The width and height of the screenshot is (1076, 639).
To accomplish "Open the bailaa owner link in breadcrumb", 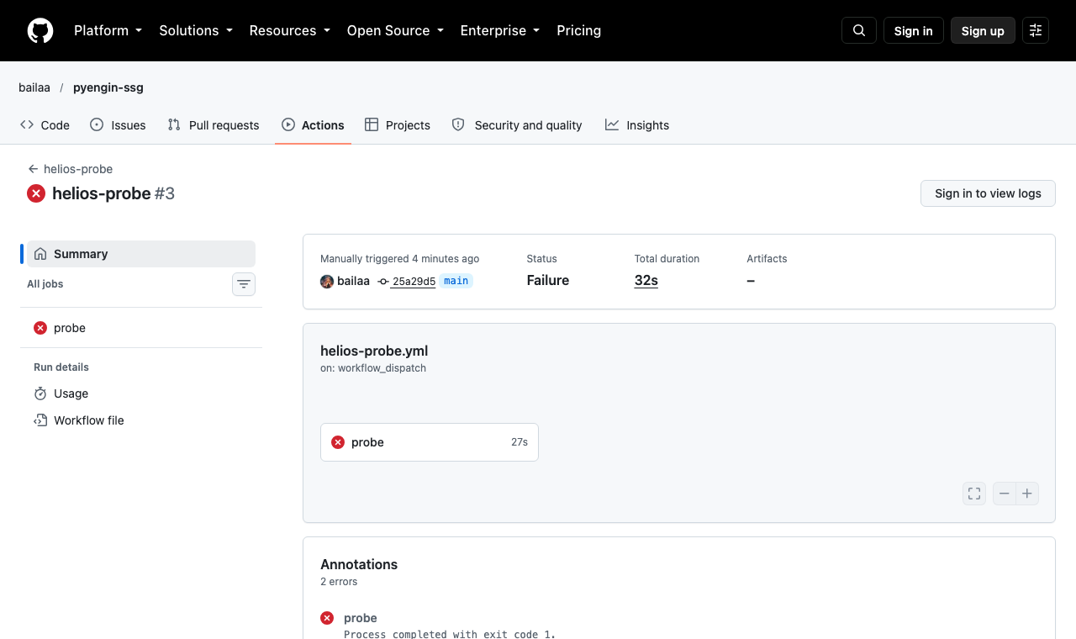I will (x=34, y=87).
